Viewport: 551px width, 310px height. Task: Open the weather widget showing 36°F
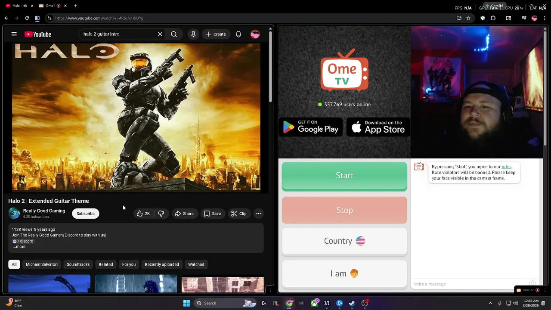pos(14,303)
